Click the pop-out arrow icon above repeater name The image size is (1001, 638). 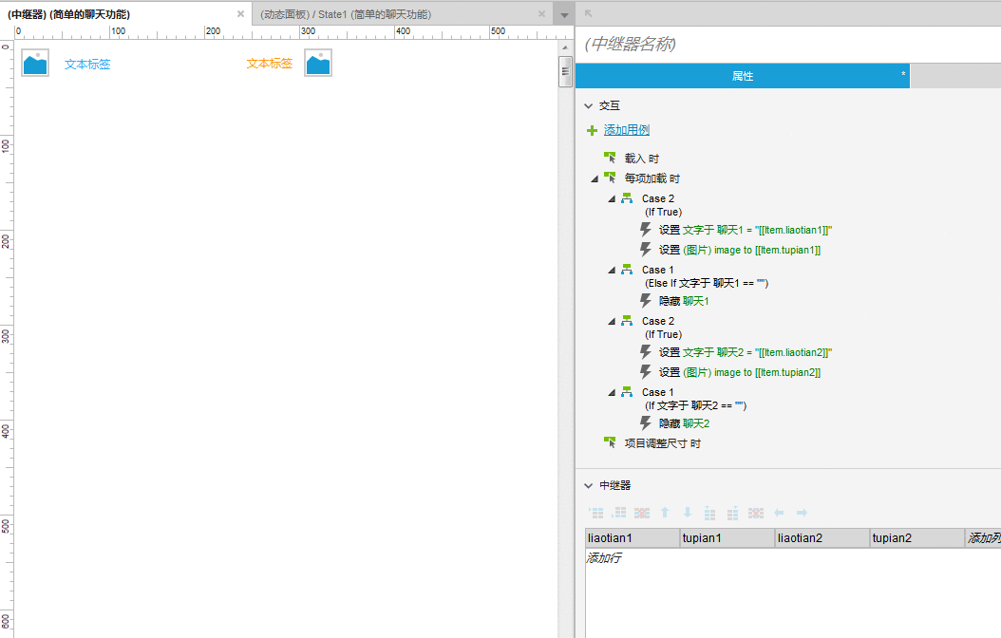tap(588, 12)
